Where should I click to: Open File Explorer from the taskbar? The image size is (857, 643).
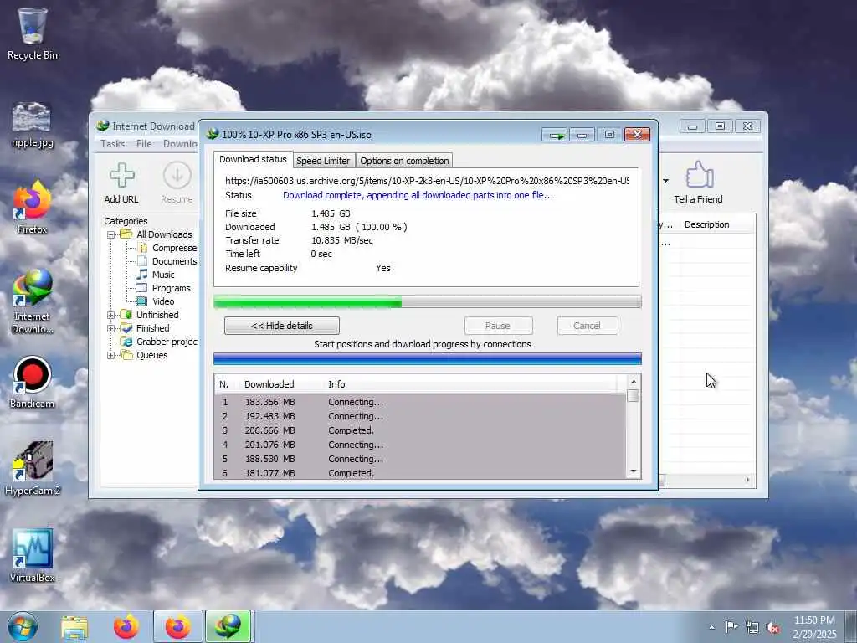coord(74,627)
